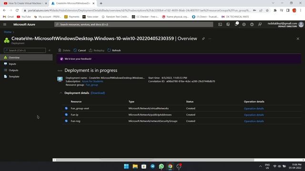Viewport: 305px width, 171px height.
Task: Pin the deployment blade to dashboard
Action: [203, 38]
